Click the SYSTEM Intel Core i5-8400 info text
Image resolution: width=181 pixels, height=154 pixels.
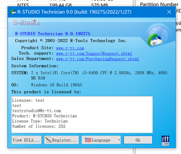(99, 75)
